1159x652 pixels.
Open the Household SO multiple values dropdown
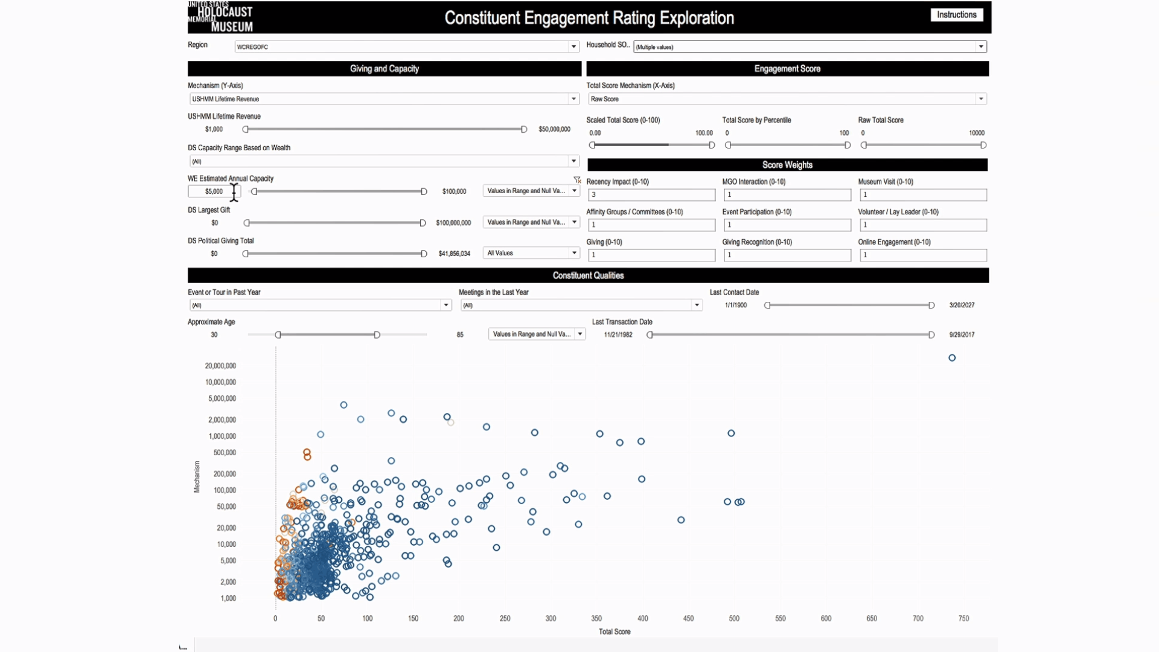(980, 46)
